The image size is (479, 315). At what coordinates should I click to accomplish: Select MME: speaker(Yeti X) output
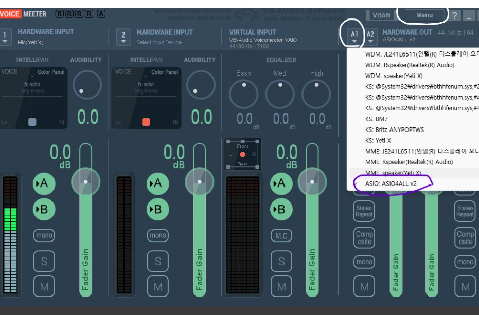(393, 173)
